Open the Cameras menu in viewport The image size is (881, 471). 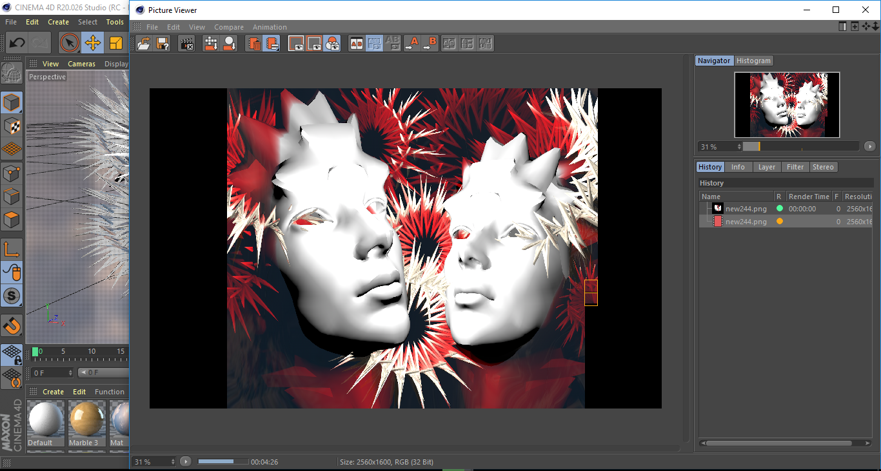[x=81, y=64]
